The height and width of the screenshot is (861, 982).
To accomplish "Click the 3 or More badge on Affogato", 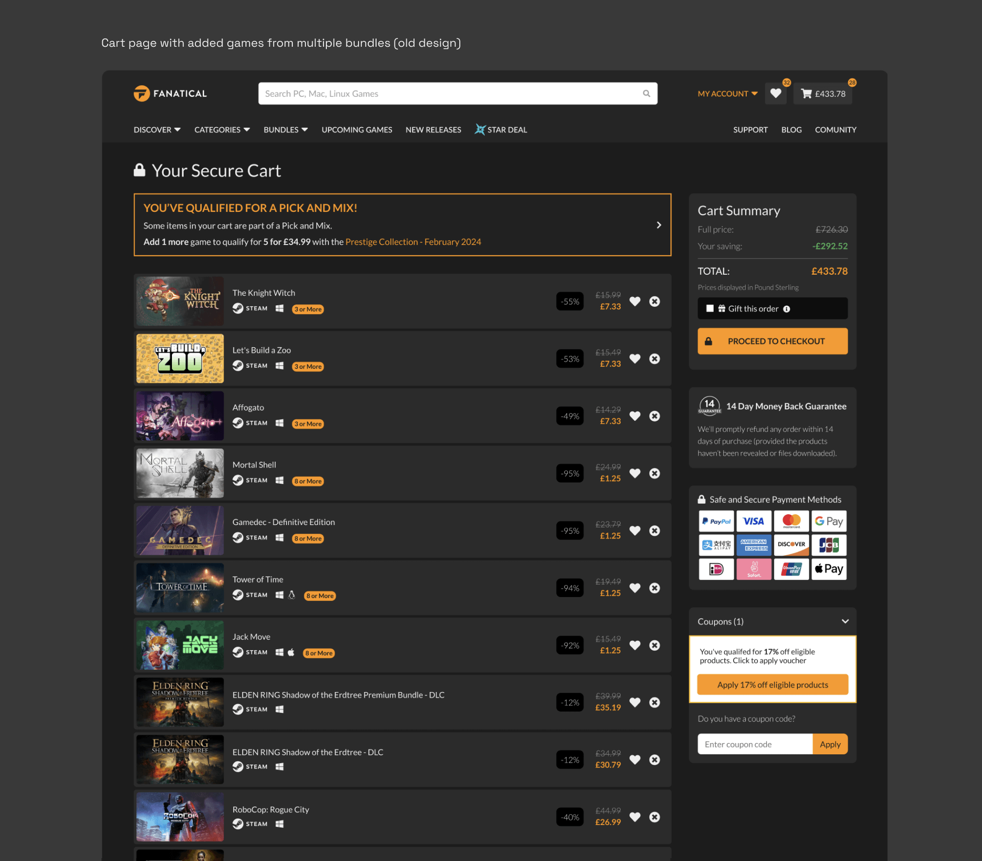I will 308,424.
